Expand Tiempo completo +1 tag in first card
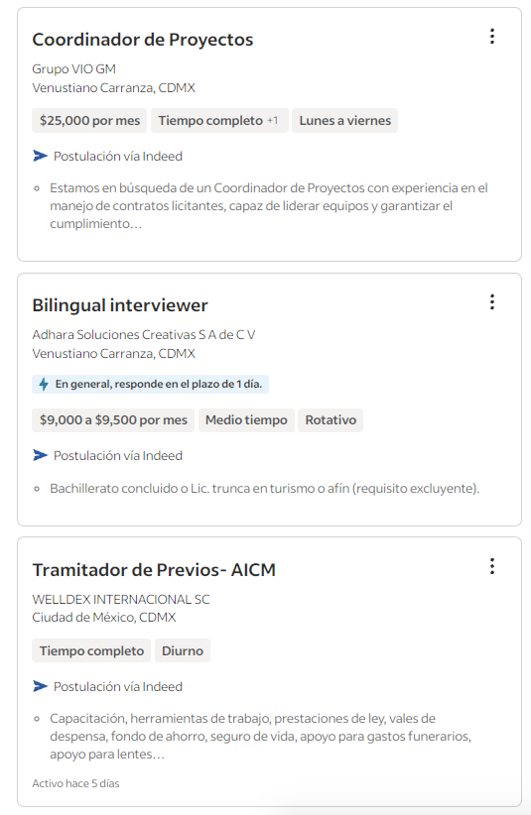The image size is (531, 815). 219,121
